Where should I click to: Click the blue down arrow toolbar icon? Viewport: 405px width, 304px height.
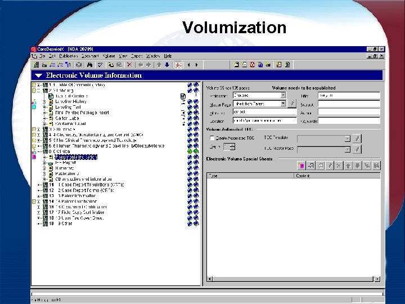tap(167, 65)
